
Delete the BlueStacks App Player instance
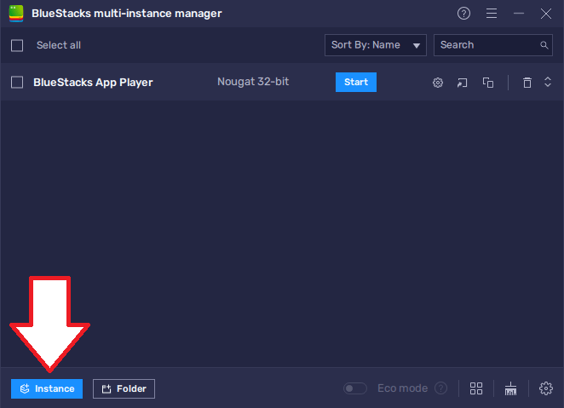527,83
